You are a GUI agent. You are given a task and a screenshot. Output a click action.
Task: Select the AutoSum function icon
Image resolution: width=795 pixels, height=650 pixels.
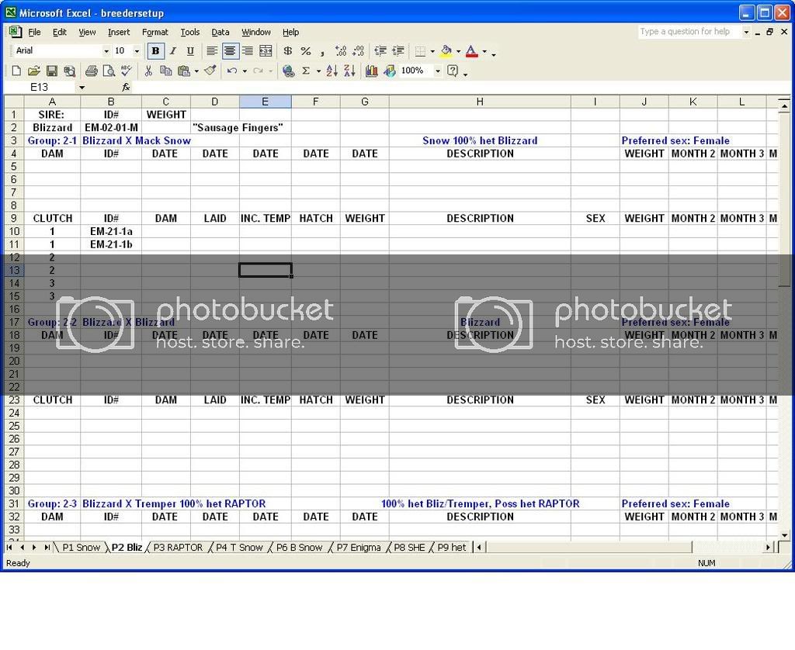click(306, 71)
